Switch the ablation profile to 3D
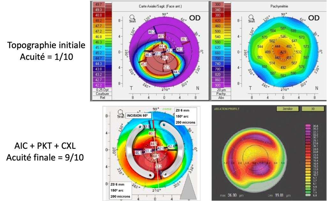 [x=313, y=109]
